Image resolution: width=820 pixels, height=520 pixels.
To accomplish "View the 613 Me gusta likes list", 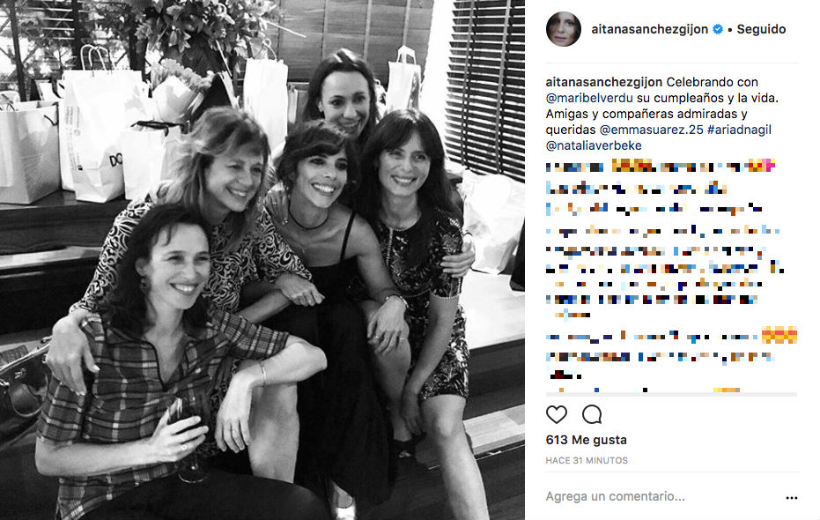I will (587, 440).
